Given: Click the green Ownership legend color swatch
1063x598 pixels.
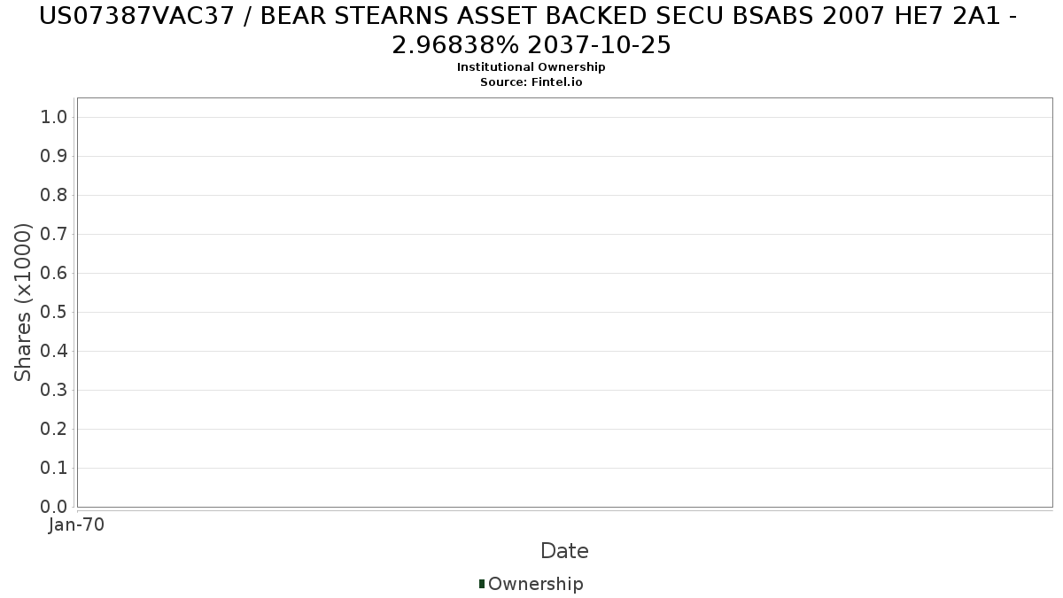Looking at the screenshot, I should coord(482,584).
